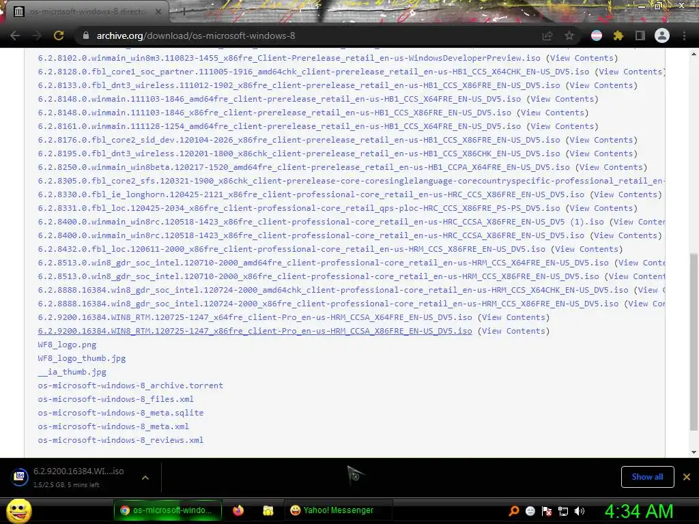
Task: Open os-microsoft-windows-8_meta.sqlite
Action: [x=120, y=413]
